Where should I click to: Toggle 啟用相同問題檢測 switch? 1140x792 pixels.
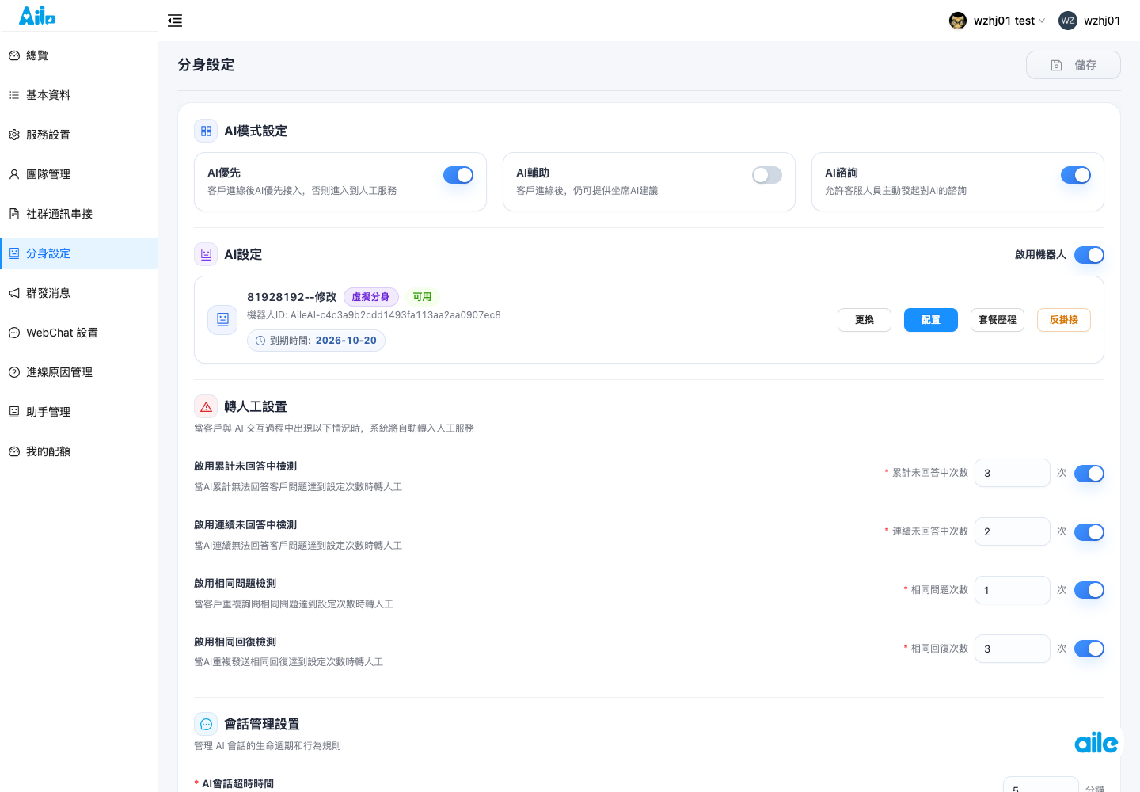click(x=1089, y=590)
